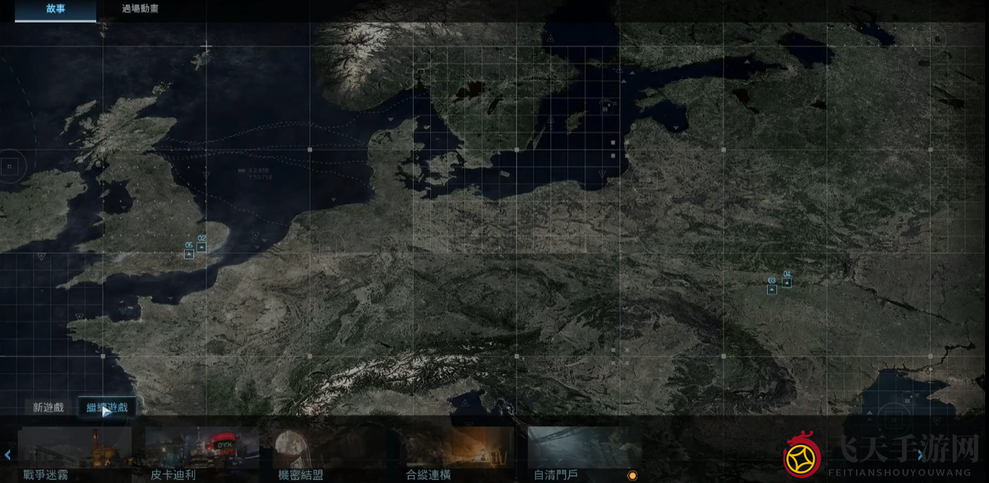
Task: Open the 機密結盟 mission thumbnail
Action: (329, 448)
